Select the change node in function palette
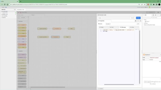Viewport: 161px width, 90px height. click(22, 30)
